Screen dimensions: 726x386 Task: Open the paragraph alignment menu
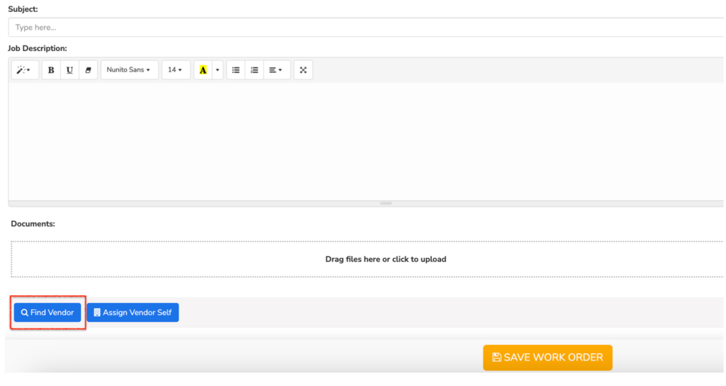click(x=277, y=70)
